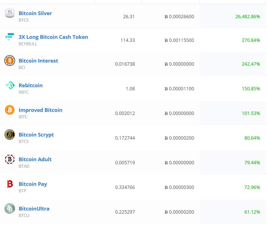Click the Bitcoin Pay red B icon

[10, 184]
